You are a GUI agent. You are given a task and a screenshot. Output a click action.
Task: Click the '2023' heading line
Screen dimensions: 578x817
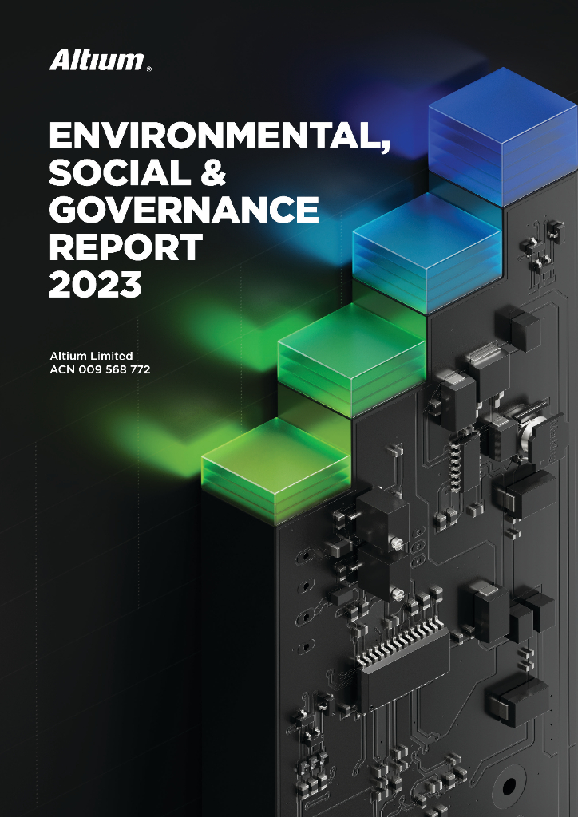(x=95, y=284)
